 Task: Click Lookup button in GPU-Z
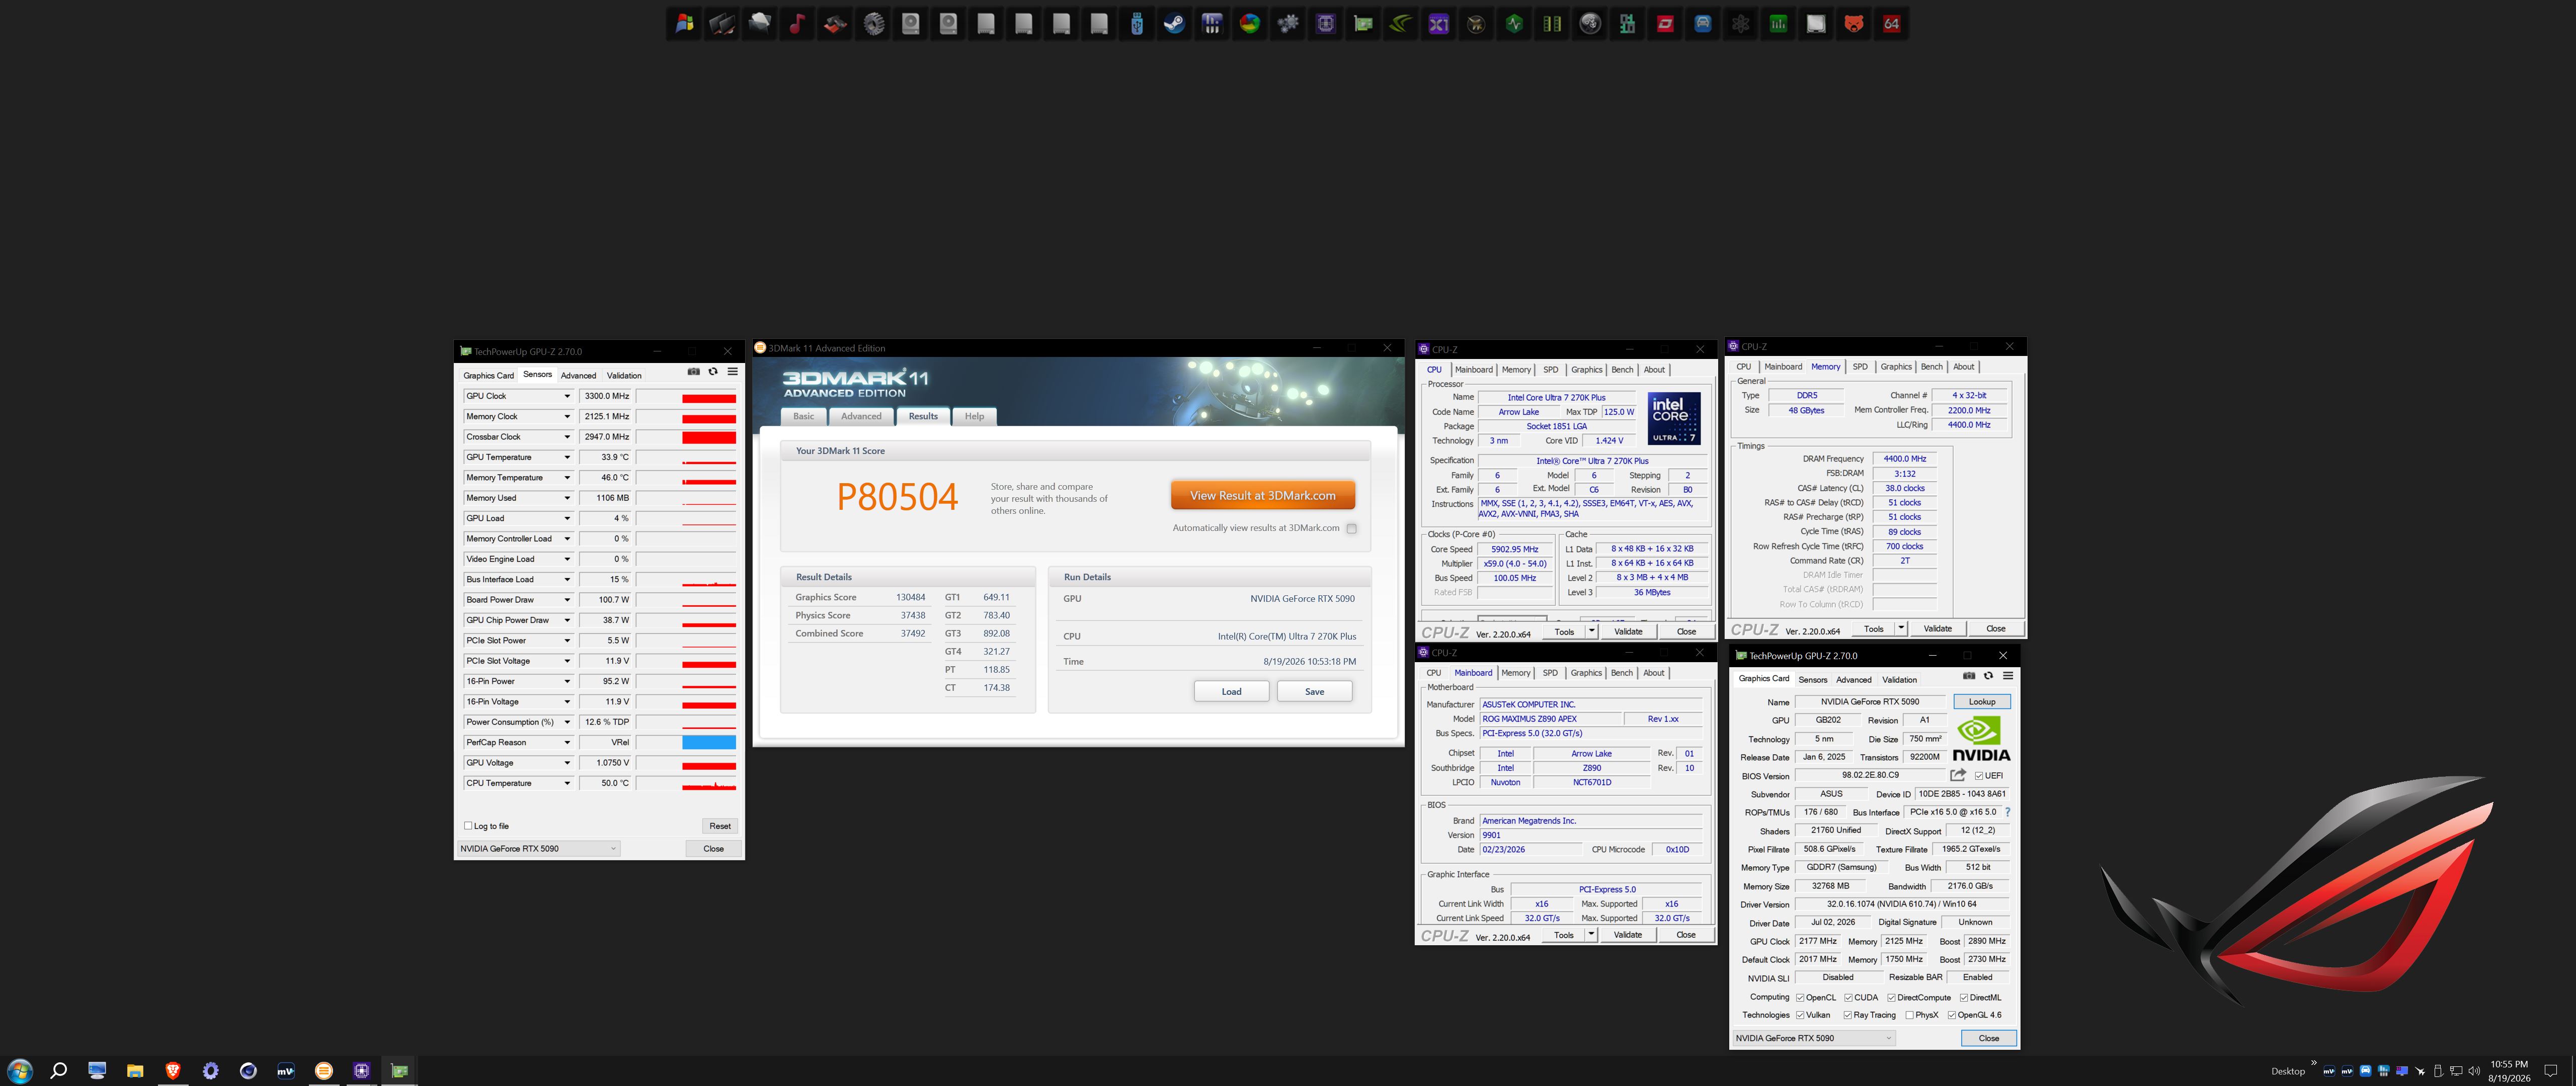pyautogui.click(x=1982, y=702)
